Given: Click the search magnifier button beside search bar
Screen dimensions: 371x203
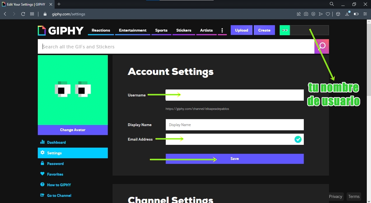Looking at the screenshot, I should (x=322, y=46).
